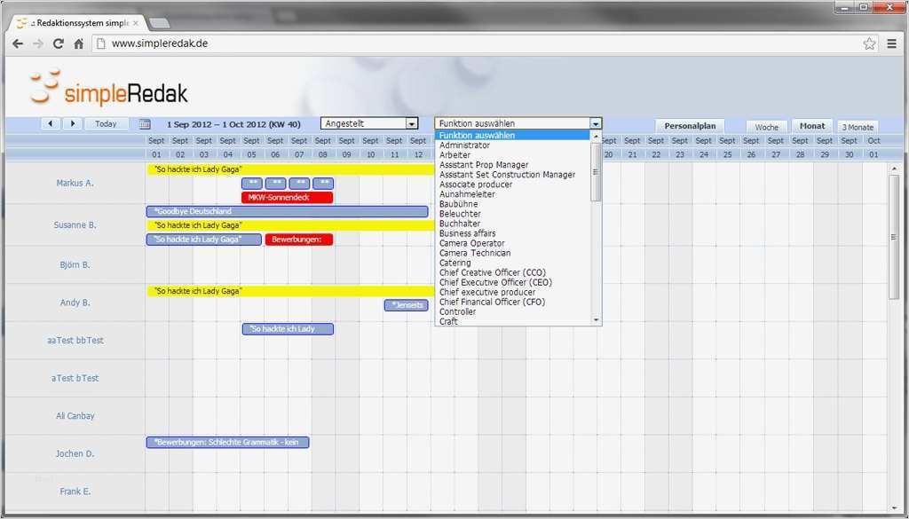This screenshot has height=519, width=909.
Task: Switch to Woche view
Action: (x=766, y=127)
